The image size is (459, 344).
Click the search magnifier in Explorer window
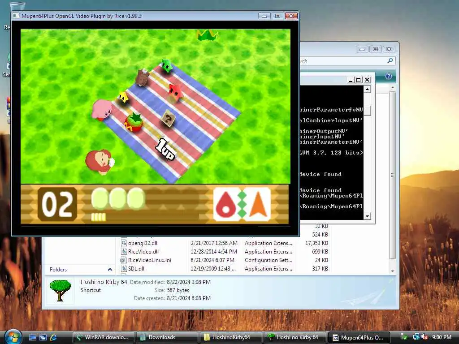point(390,60)
